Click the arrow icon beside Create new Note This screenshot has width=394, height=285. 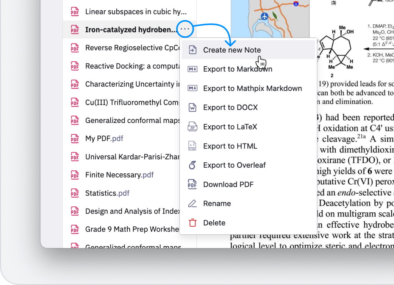click(192, 50)
